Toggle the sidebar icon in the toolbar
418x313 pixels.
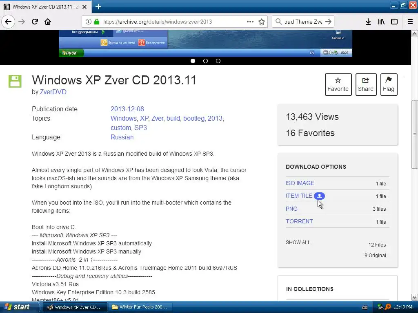(394, 22)
